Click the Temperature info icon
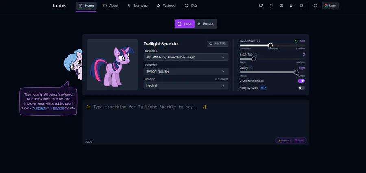The width and height of the screenshot is (366, 173). coord(259,41)
